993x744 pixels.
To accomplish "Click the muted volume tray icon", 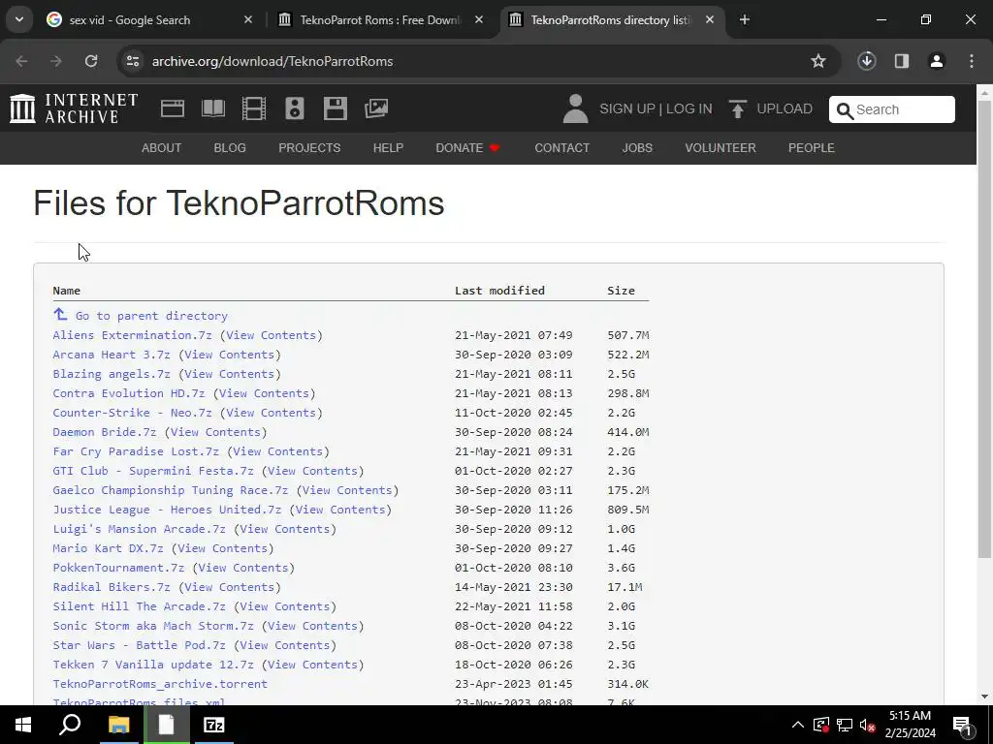I will (x=868, y=725).
